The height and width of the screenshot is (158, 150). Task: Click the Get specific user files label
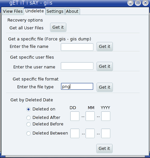tap(32, 57)
